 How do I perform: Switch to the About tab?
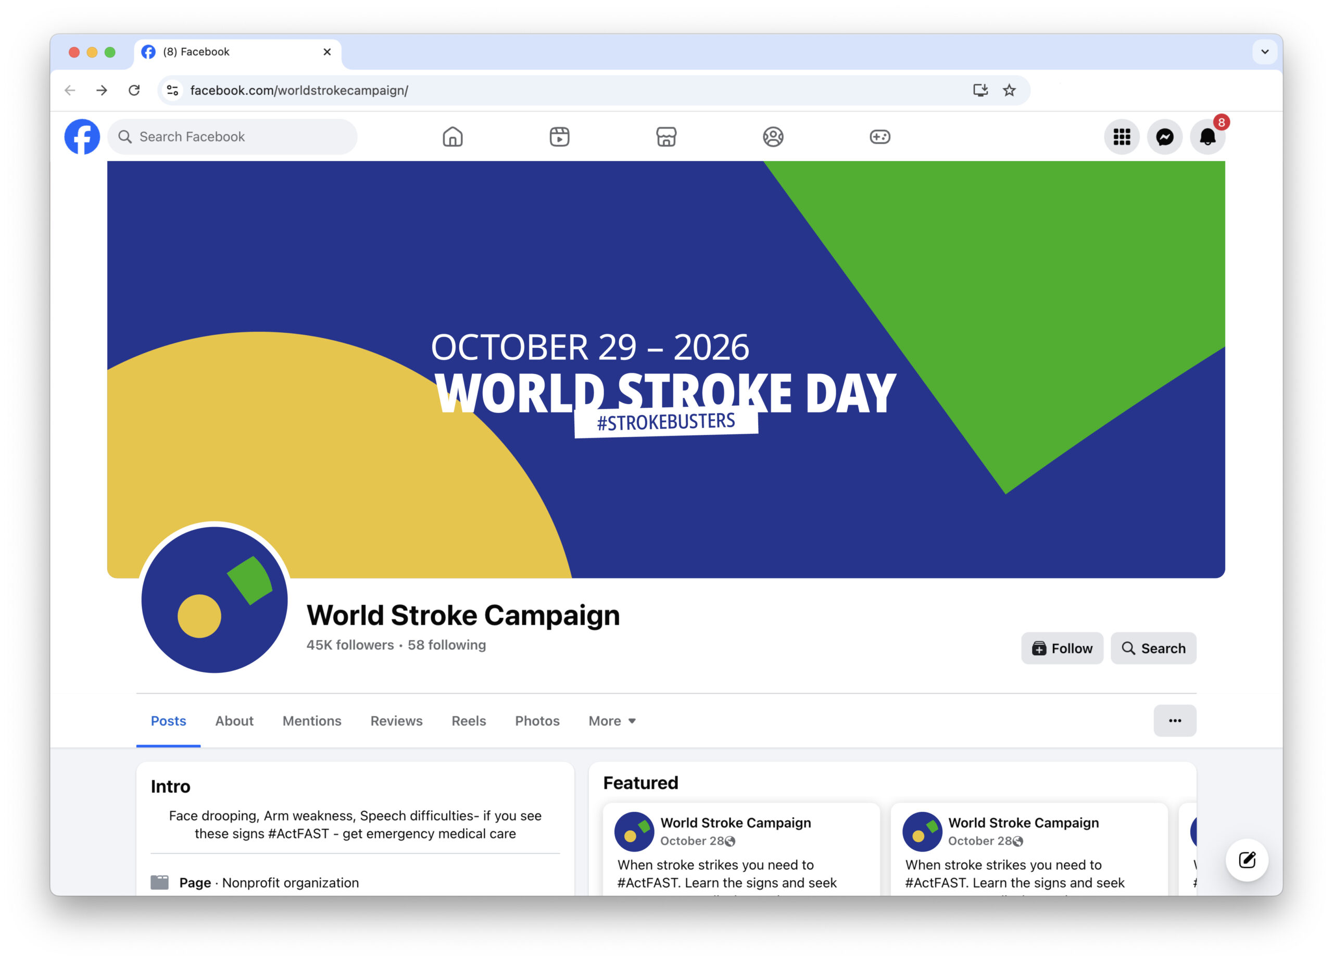tap(234, 720)
